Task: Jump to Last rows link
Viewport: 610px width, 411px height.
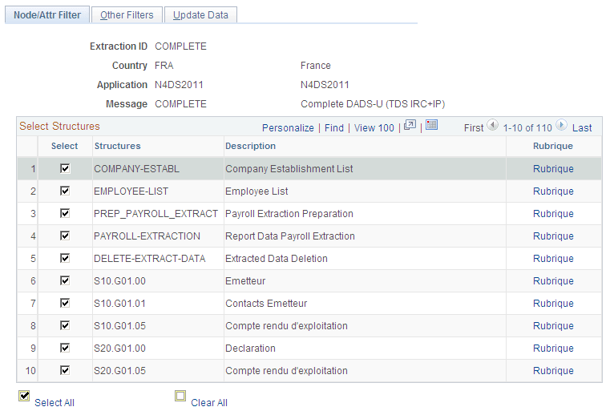Action: 582,128
